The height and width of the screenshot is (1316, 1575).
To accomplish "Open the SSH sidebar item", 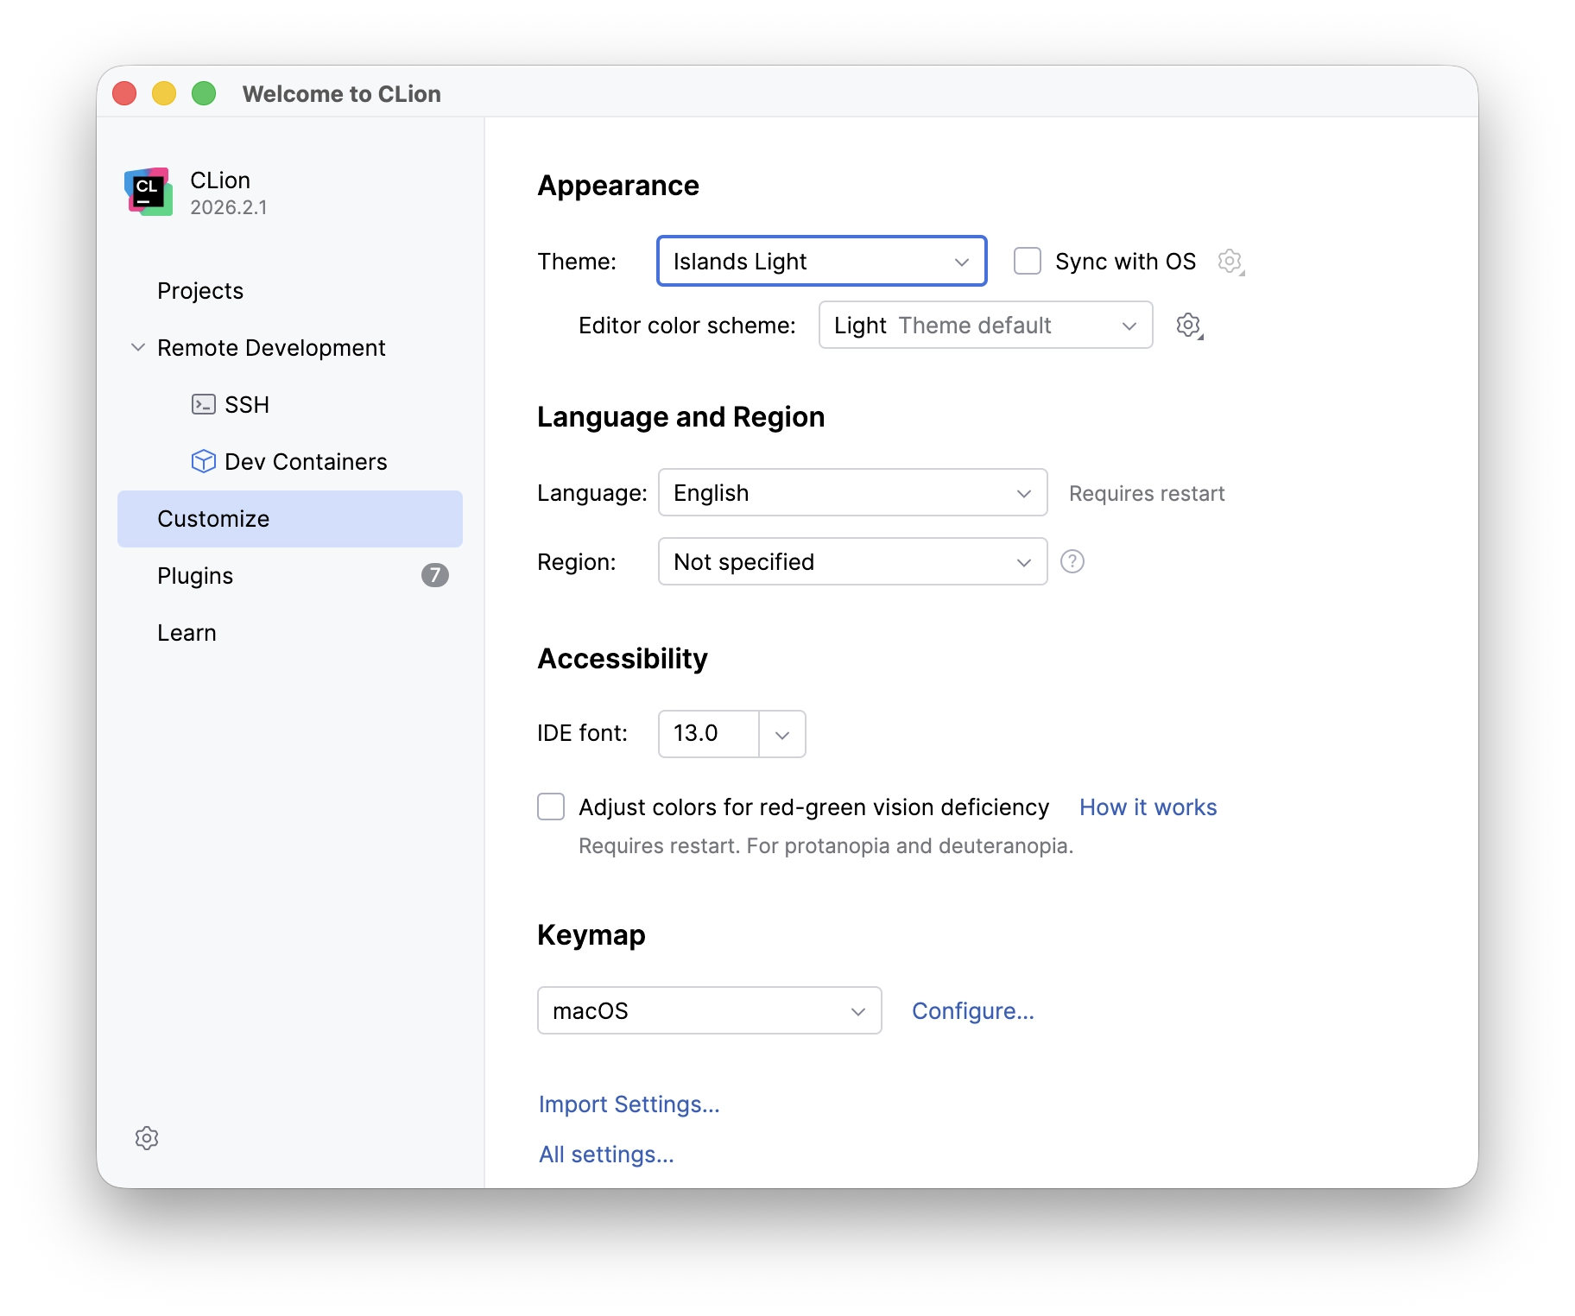I will click(x=290, y=404).
